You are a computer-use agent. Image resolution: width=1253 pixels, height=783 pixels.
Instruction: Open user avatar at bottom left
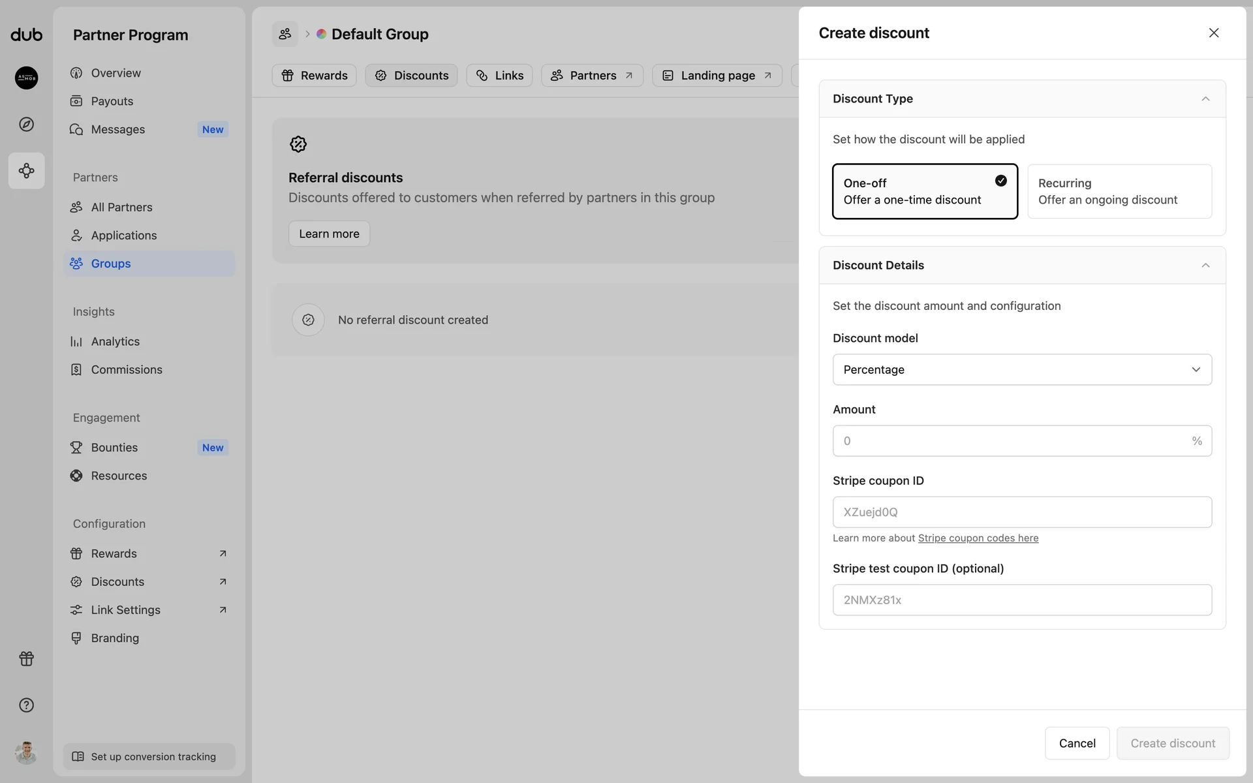pyautogui.click(x=26, y=752)
